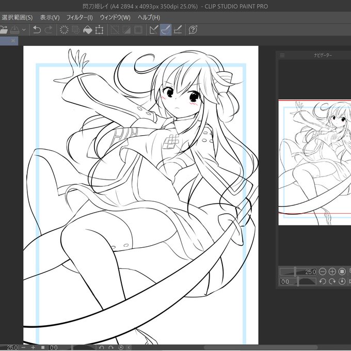Click the status bar collapse chevron
Screen dimensions: 351x351
[129, 347]
